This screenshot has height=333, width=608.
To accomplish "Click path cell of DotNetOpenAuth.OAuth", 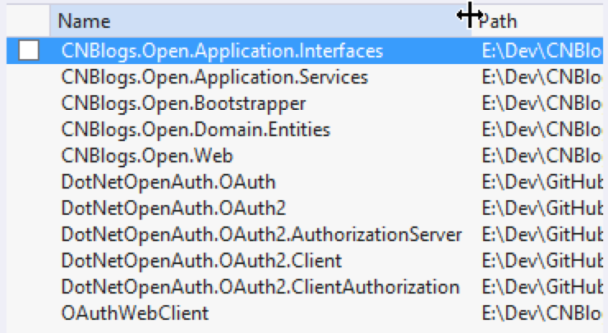I will coord(541,182).
